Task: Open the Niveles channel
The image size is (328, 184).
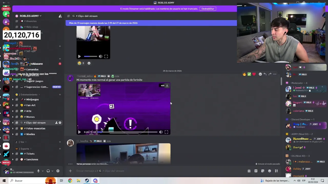Action: pyautogui.click(x=30, y=134)
